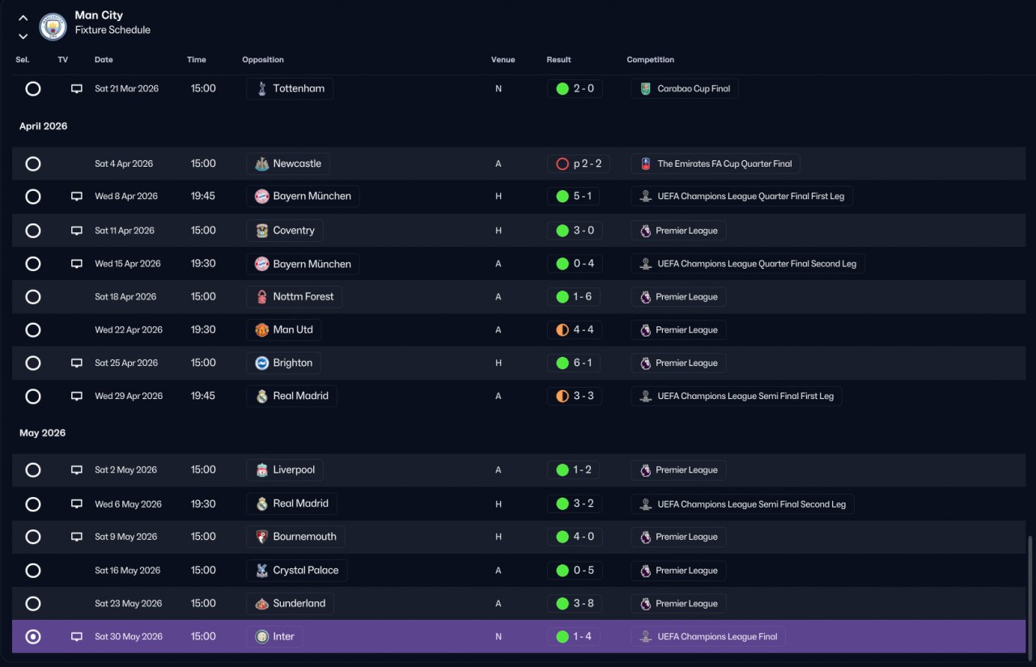Click the Man City club badge icon

coord(53,27)
